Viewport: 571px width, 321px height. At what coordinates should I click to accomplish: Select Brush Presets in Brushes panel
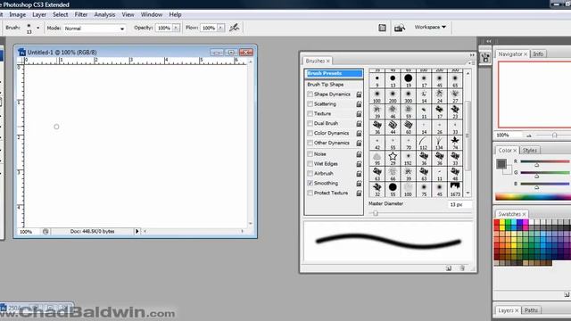pyautogui.click(x=334, y=73)
